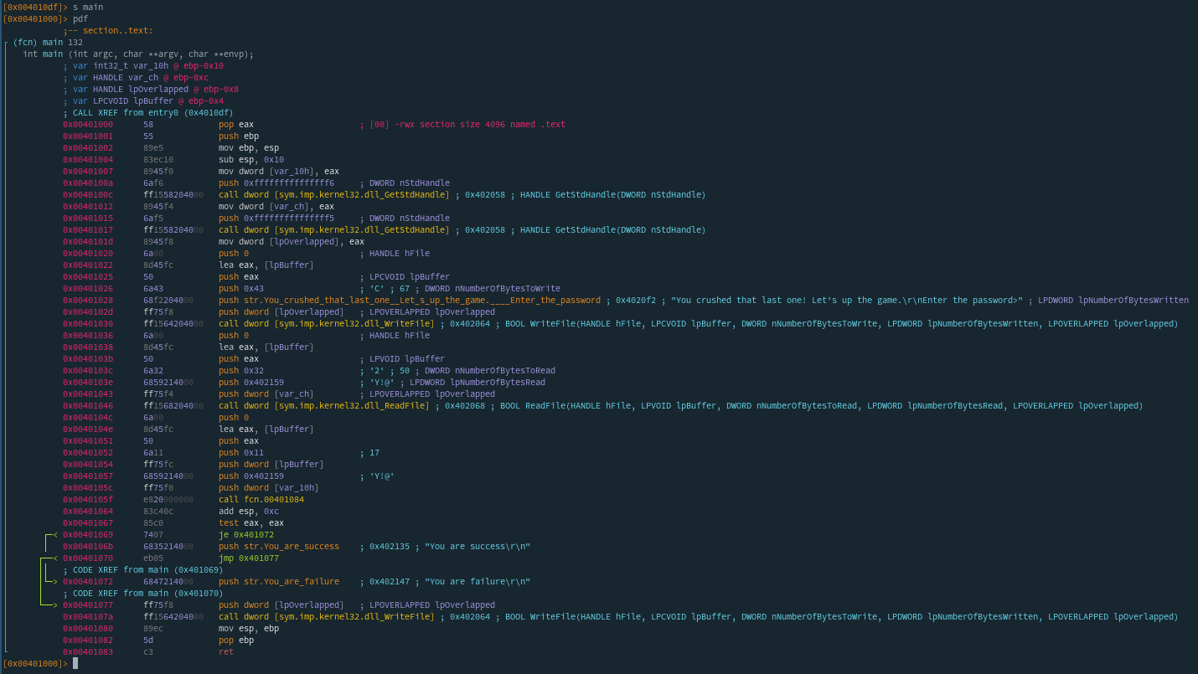The height and width of the screenshot is (674, 1198).
Task: Click 'var LPCVOID lpBuffer @ ebp-0x4' line
Action: tap(143, 100)
